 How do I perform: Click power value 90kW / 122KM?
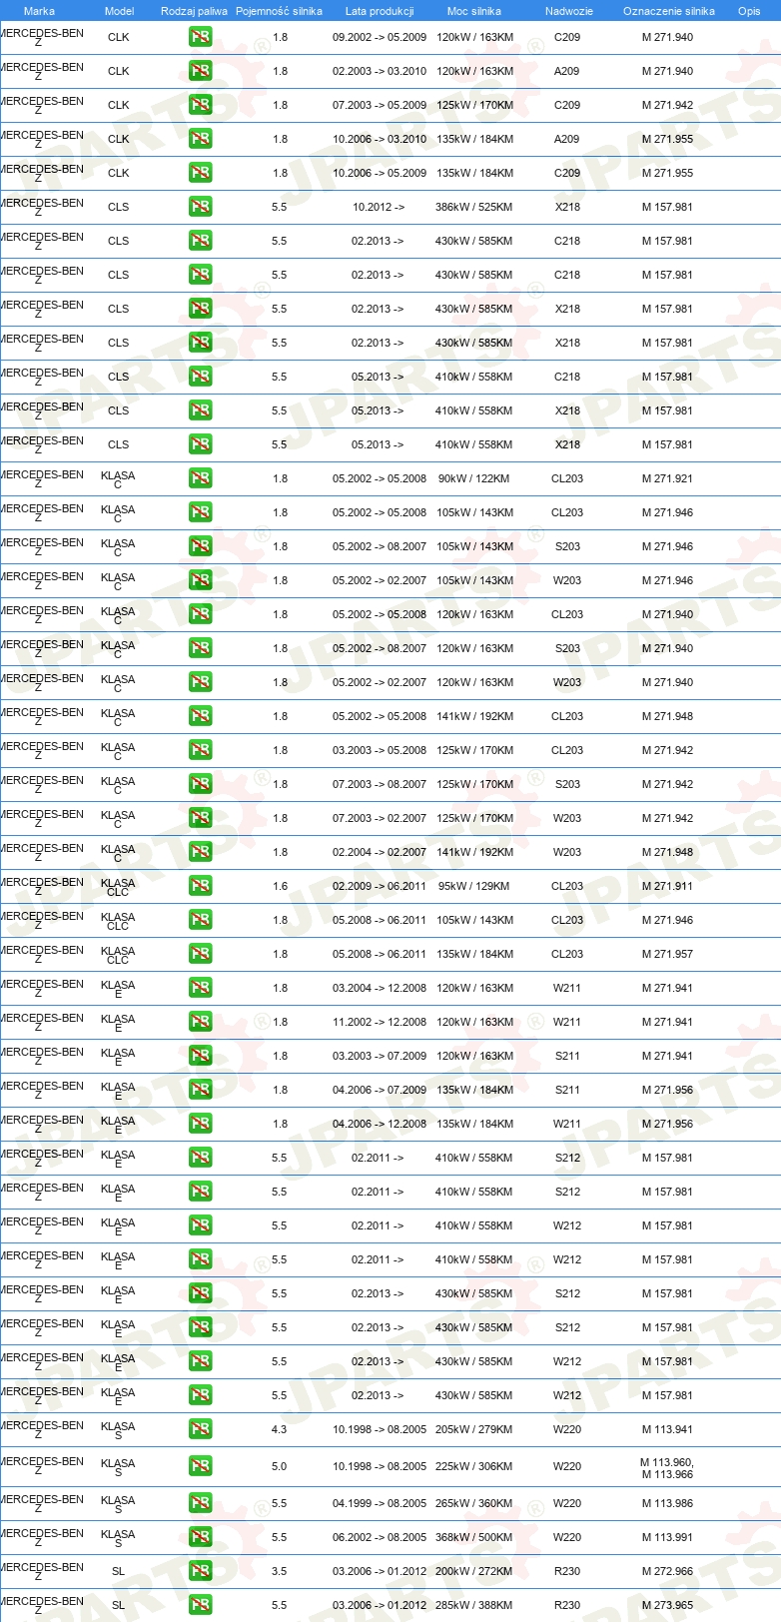pyautogui.click(x=473, y=479)
